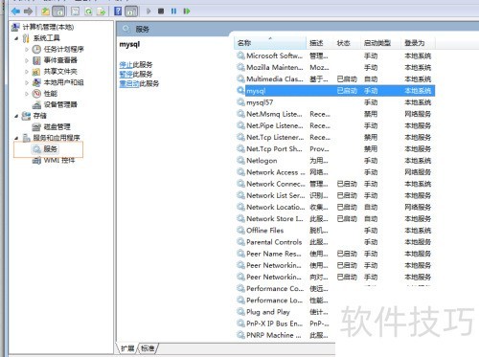
Task: Click the gear icon beside Microsoft Softw...
Action: [x=240, y=56]
